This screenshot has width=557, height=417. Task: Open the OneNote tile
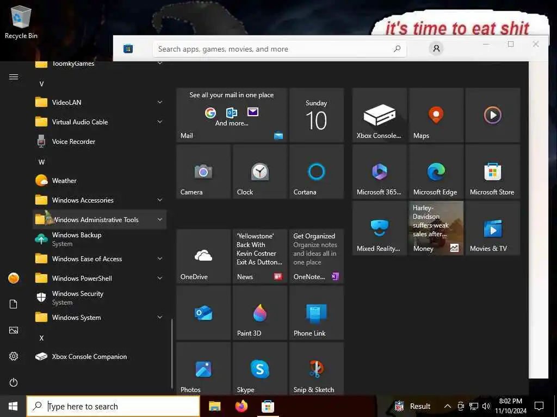(316, 256)
